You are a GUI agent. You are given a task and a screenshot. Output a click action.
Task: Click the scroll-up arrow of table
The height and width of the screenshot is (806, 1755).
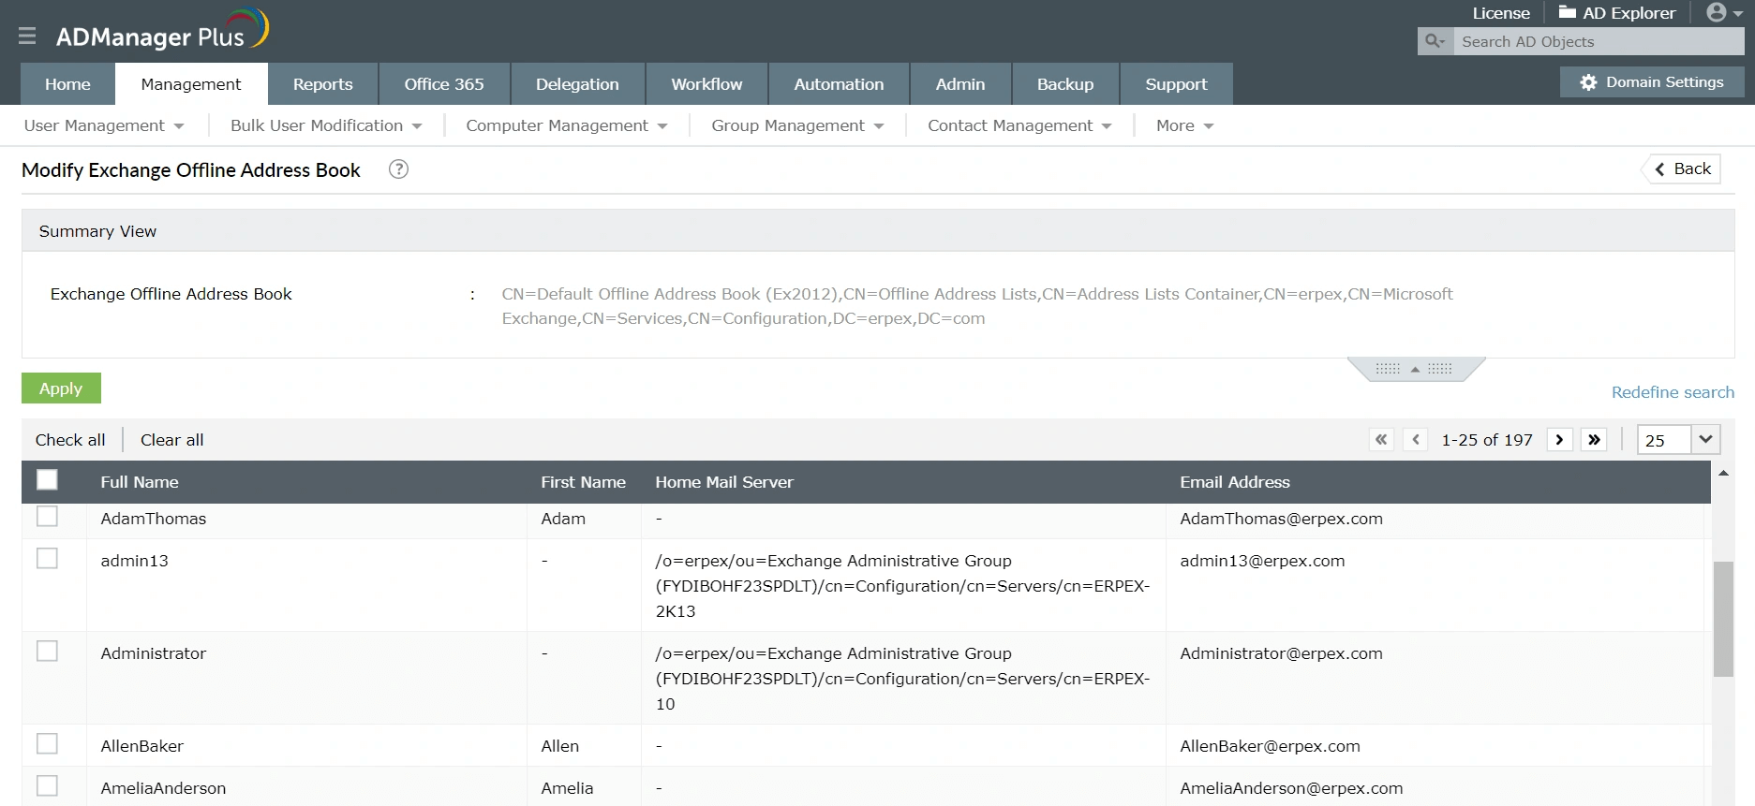click(x=1723, y=474)
